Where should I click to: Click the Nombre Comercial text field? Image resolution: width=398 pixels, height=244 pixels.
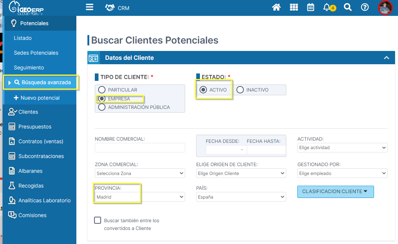(x=140, y=148)
